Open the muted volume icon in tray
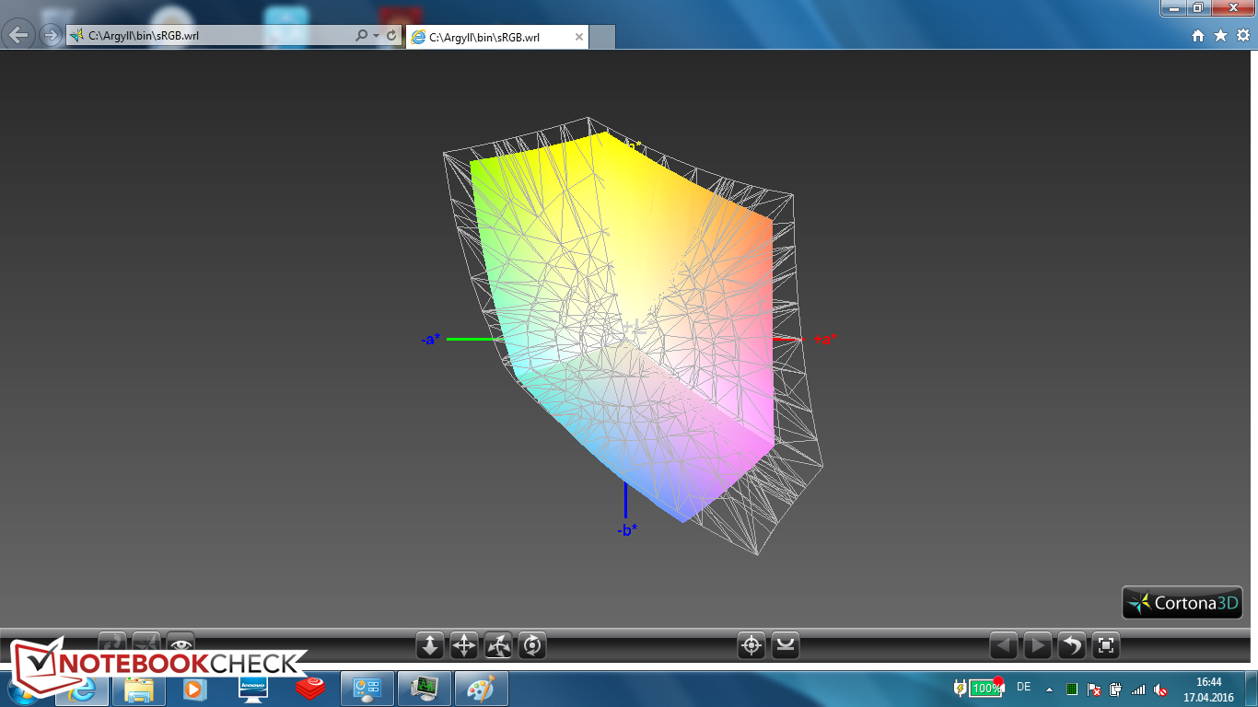 click(1161, 689)
